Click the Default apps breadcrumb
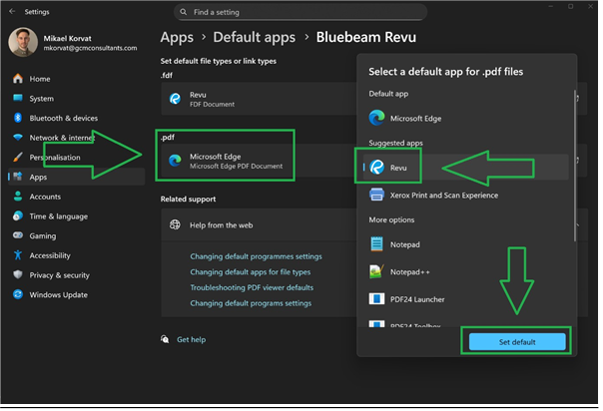 [255, 38]
